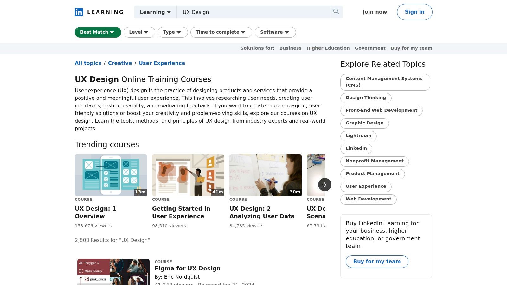
Task: Click the LinkedIn logo icon
Action: click(x=79, y=12)
